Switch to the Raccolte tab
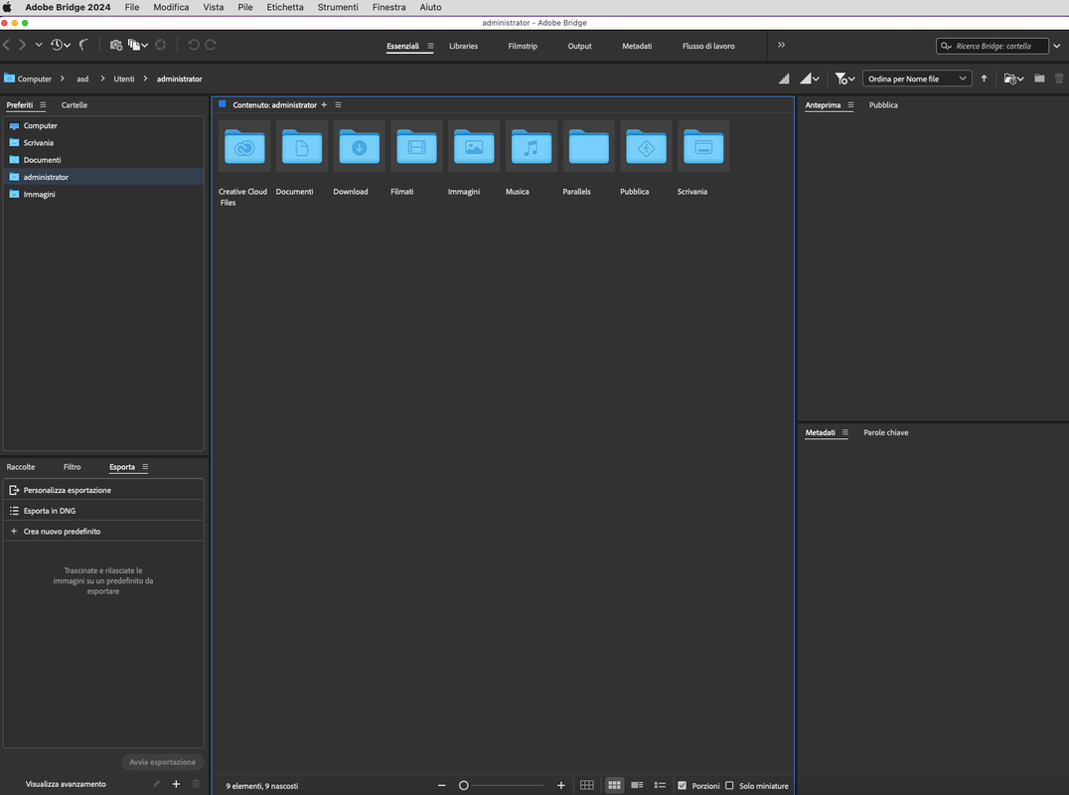 pos(21,467)
